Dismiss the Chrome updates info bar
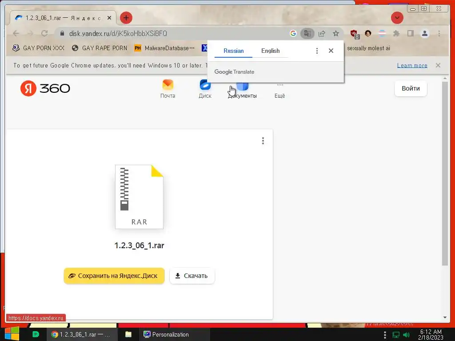The image size is (455, 341). click(438, 65)
